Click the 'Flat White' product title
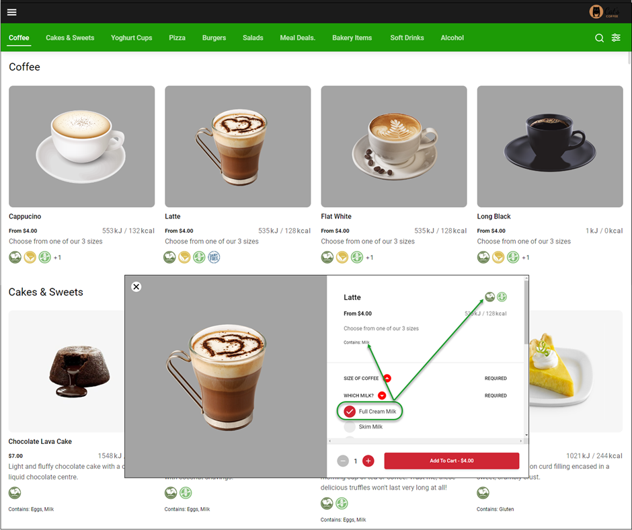Image resolution: width=632 pixels, height=530 pixels. point(336,216)
